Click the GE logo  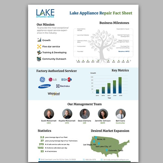point(42,80)
